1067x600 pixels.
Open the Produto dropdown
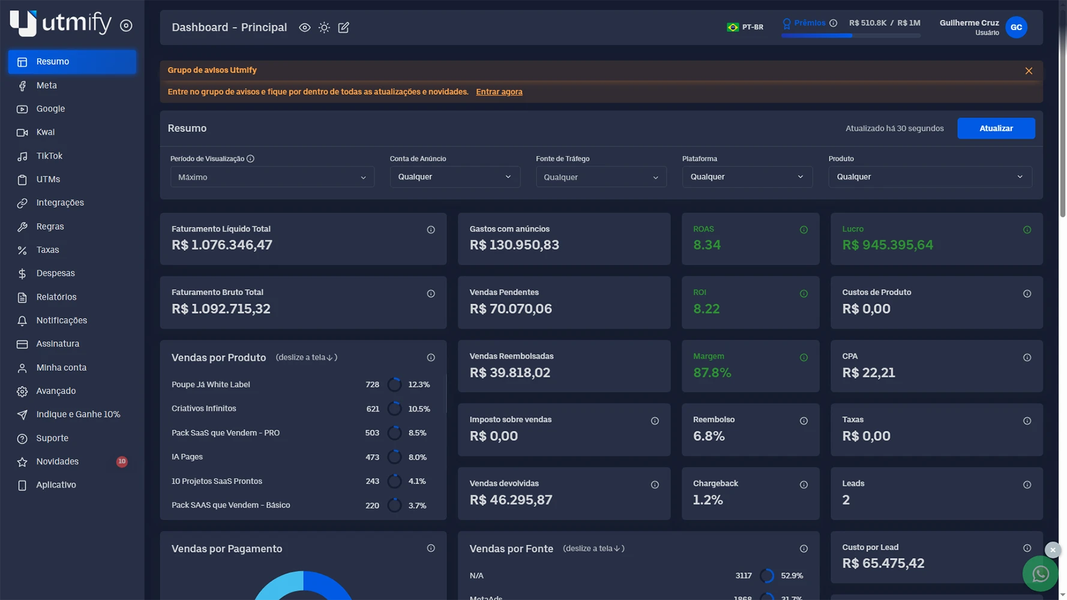(x=930, y=177)
